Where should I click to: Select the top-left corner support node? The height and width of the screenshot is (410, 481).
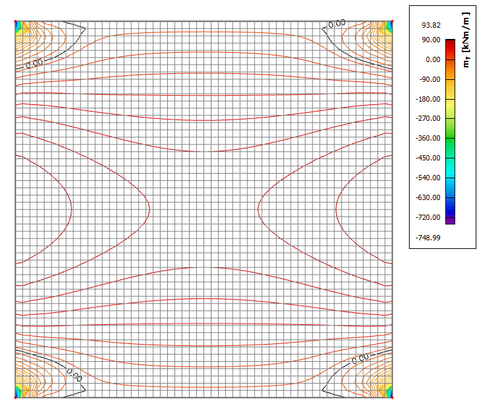pos(16,22)
